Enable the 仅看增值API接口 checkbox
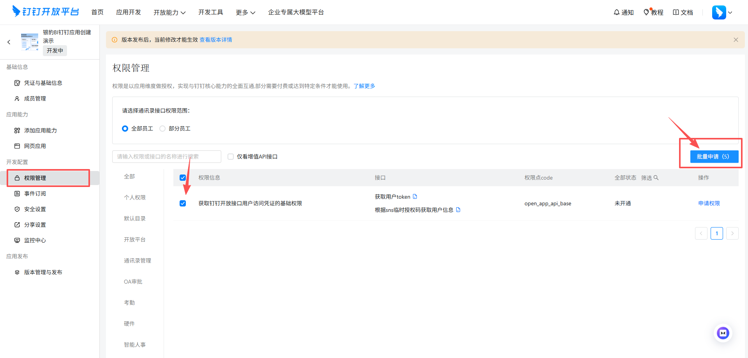 231,156
